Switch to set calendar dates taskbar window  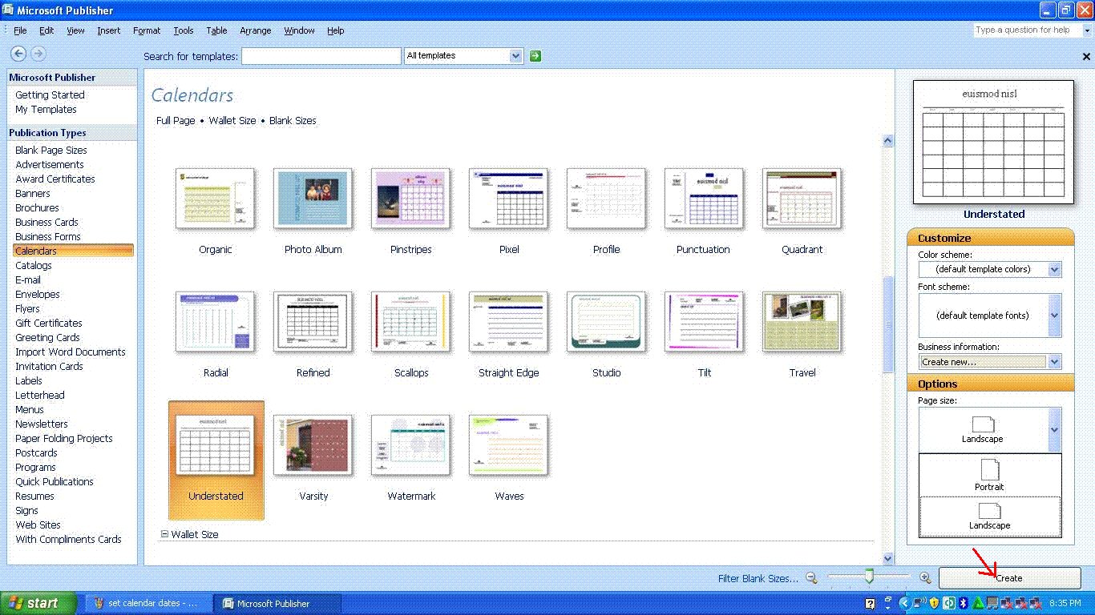point(149,603)
